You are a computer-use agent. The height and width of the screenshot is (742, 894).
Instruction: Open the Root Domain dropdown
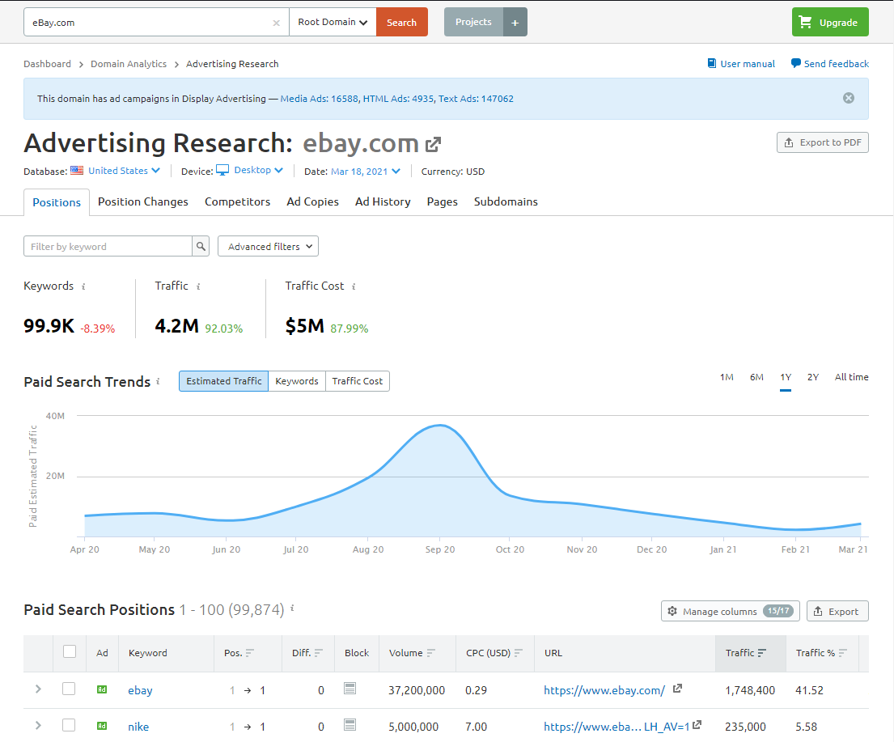pos(333,22)
